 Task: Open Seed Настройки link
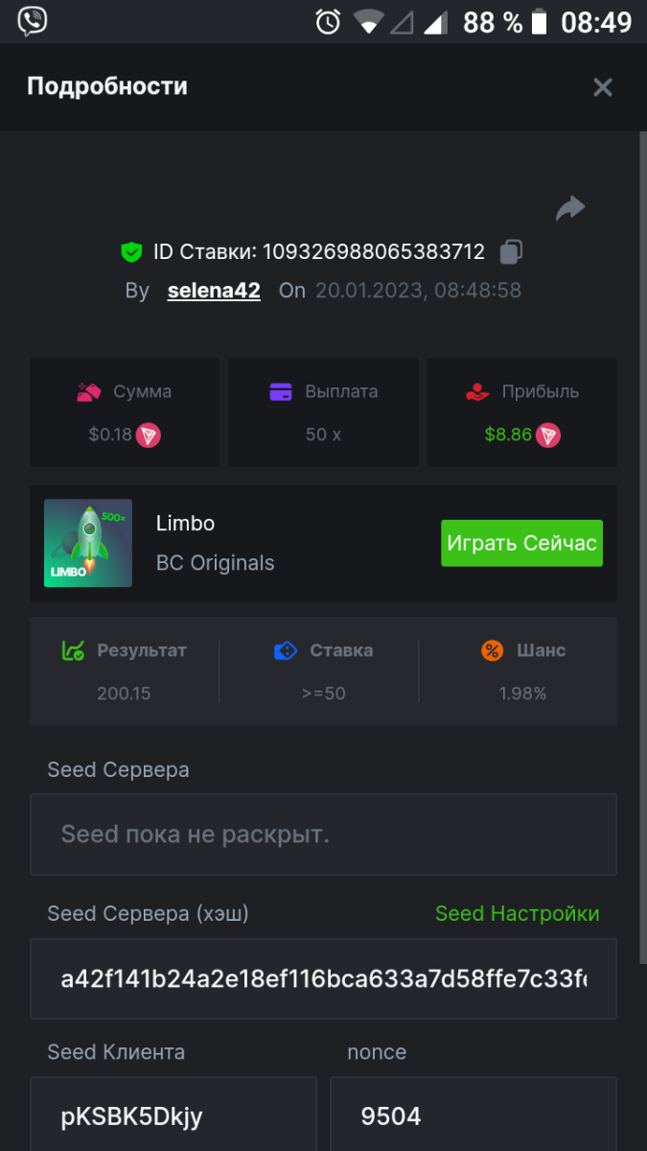(x=518, y=913)
